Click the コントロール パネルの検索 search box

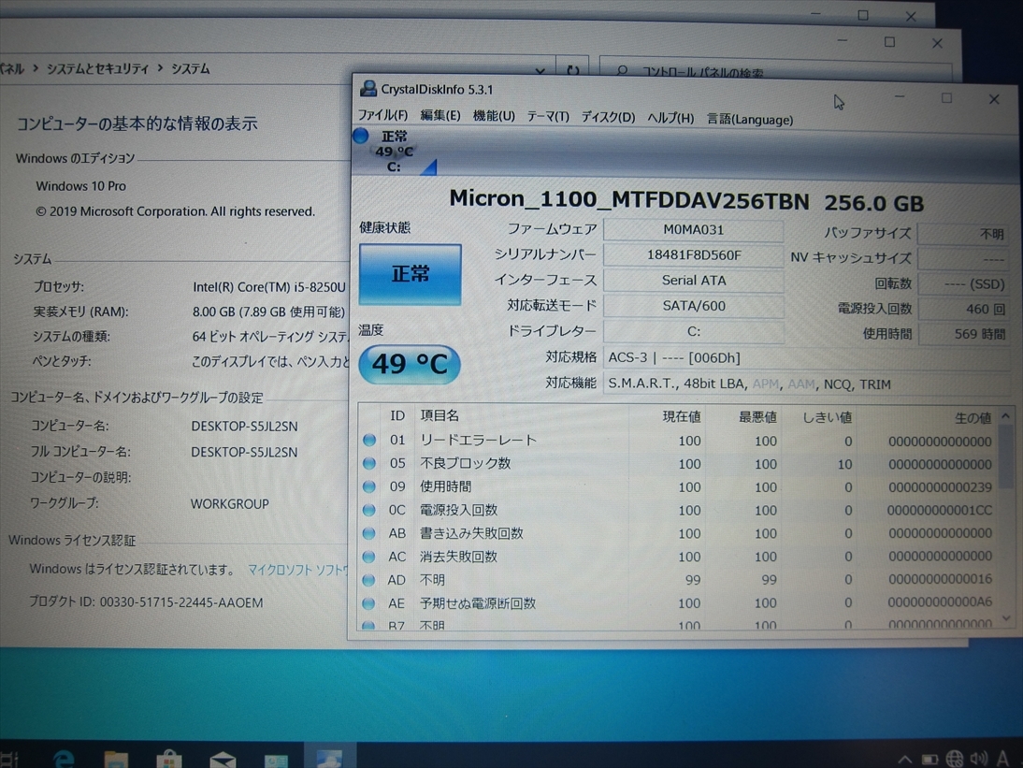click(x=775, y=71)
